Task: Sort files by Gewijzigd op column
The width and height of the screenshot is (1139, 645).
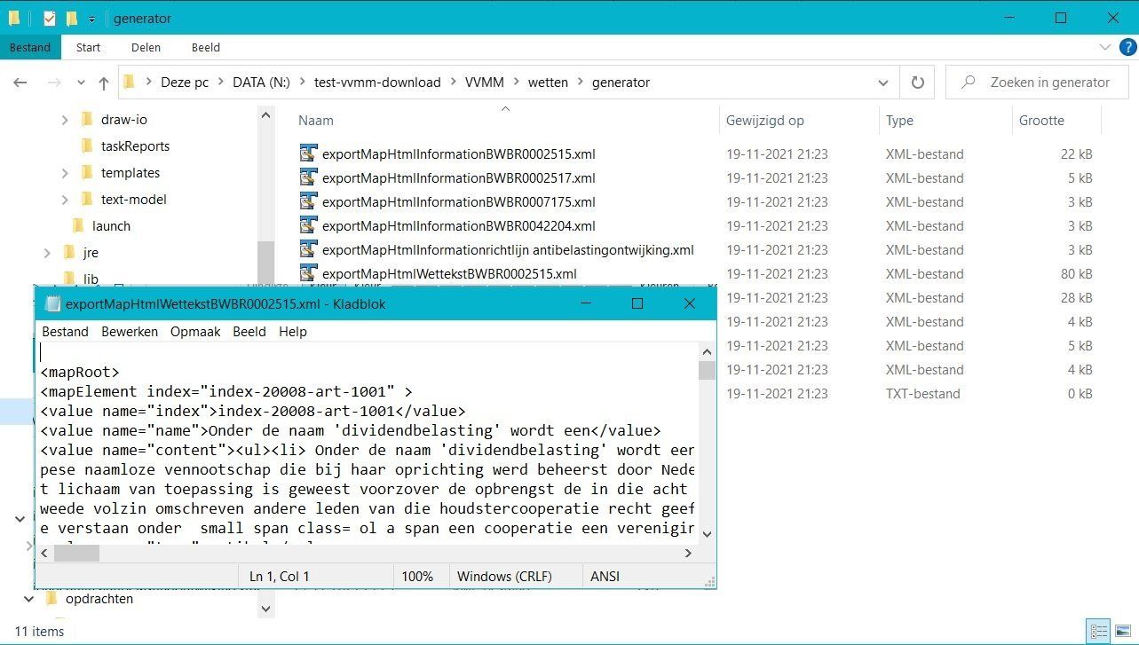Action: [x=764, y=120]
